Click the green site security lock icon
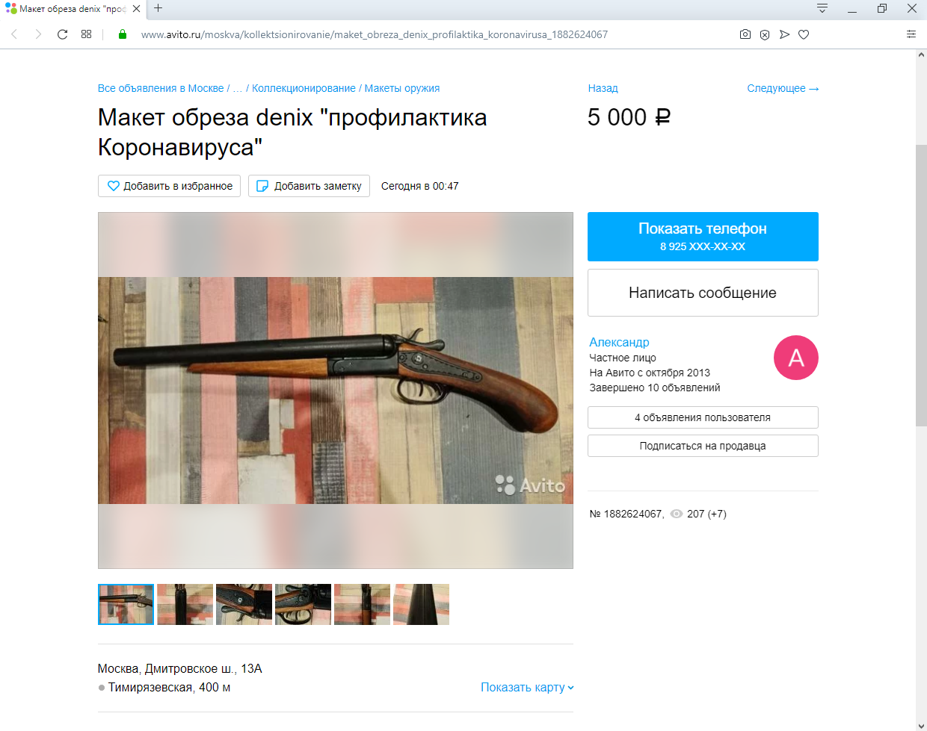Image resolution: width=927 pixels, height=731 pixels. 123,34
